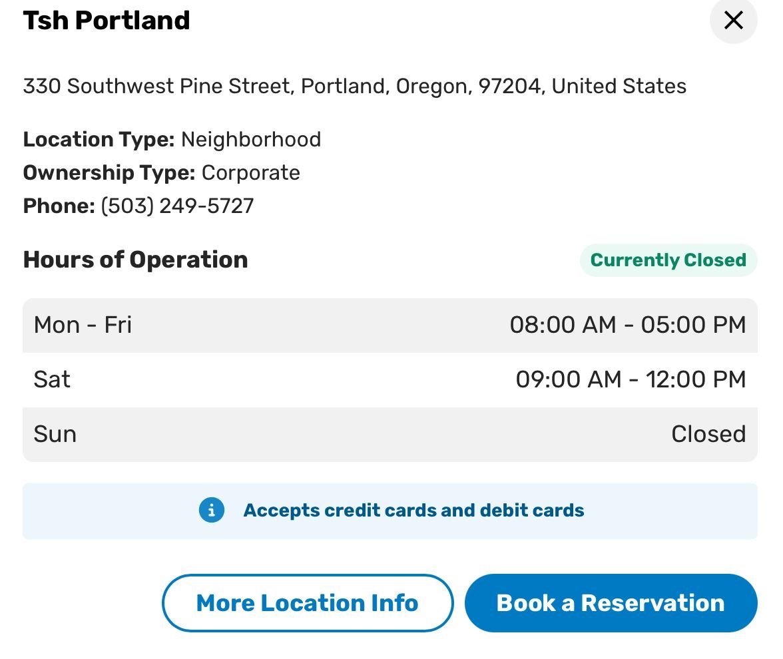This screenshot has width=783, height=659.
Task: Click the Hours of Operation heading
Action: coord(135,260)
